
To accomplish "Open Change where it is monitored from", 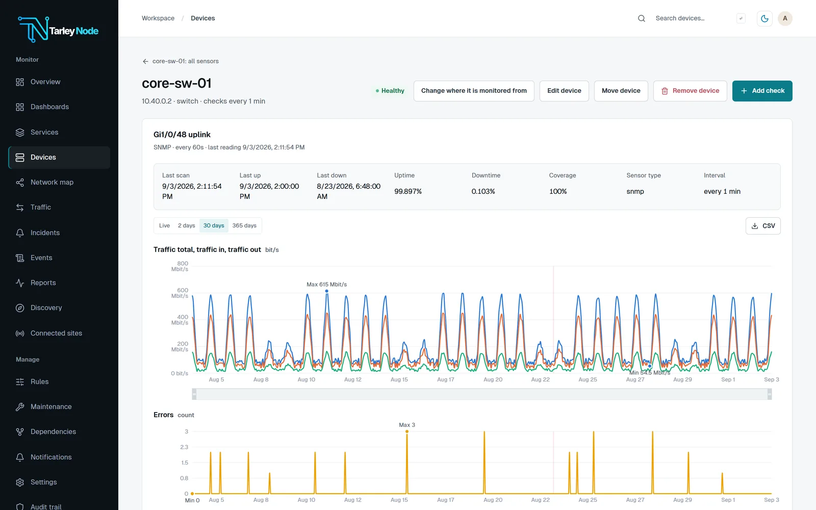I will click(474, 91).
